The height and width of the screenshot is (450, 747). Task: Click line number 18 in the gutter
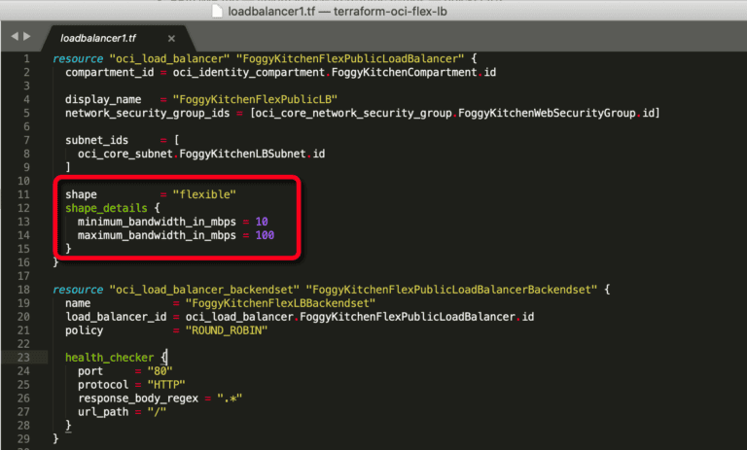[23, 290]
